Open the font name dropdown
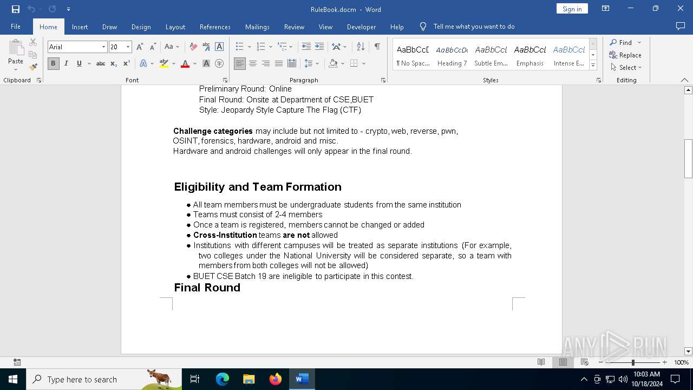Screen dimensions: 693x390 pos(103,47)
